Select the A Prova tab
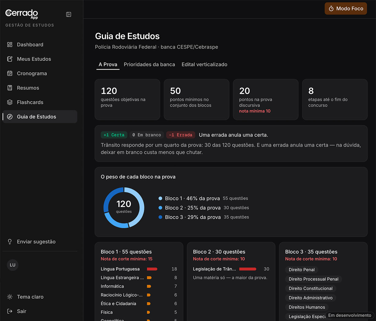 108,64
